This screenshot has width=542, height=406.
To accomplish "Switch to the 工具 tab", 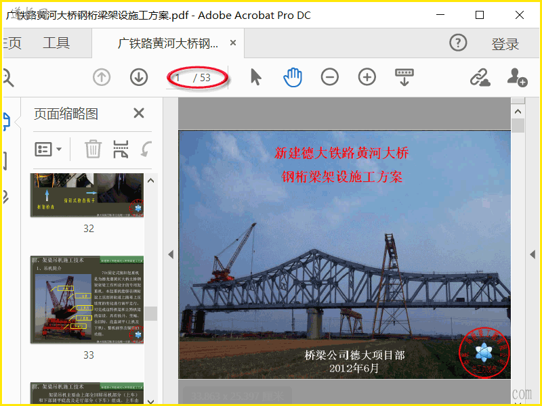I will click(x=56, y=43).
